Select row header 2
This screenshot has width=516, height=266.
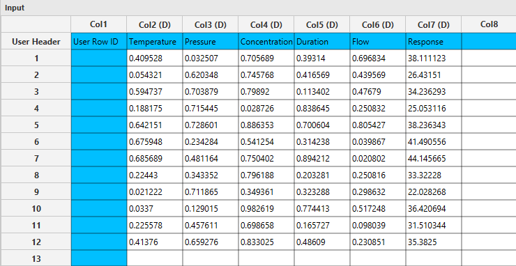coord(36,75)
